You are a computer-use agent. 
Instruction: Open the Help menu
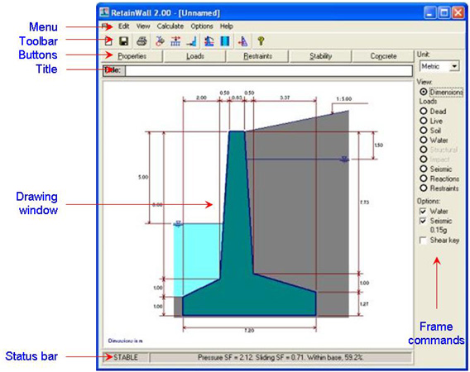[226, 26]
